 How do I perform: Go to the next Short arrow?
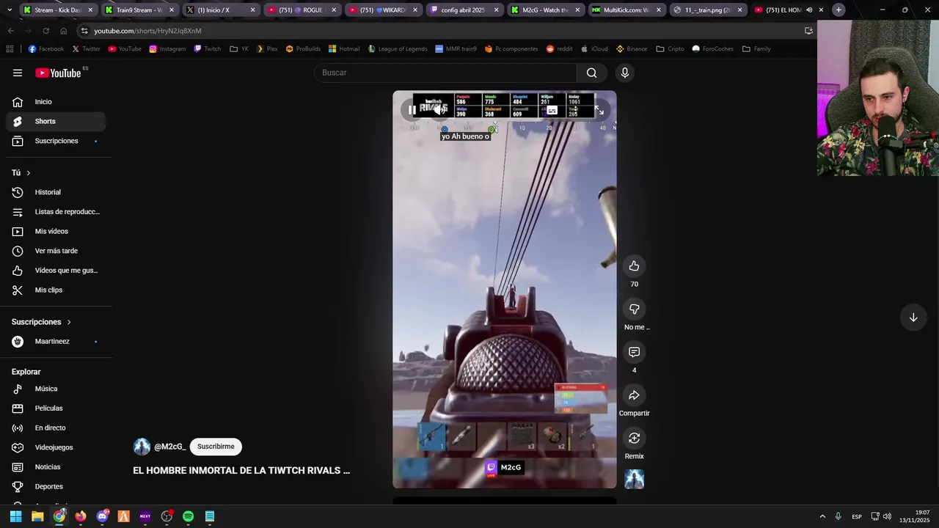click(913, 318)
